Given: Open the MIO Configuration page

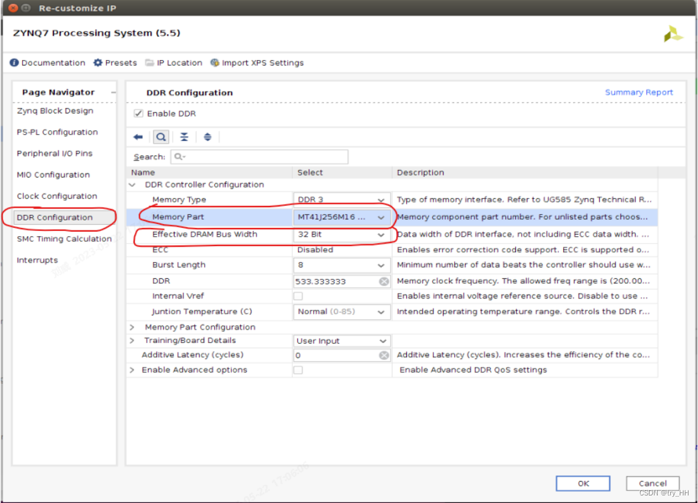Looking at the screenshot, I should (x=54, y=175).
